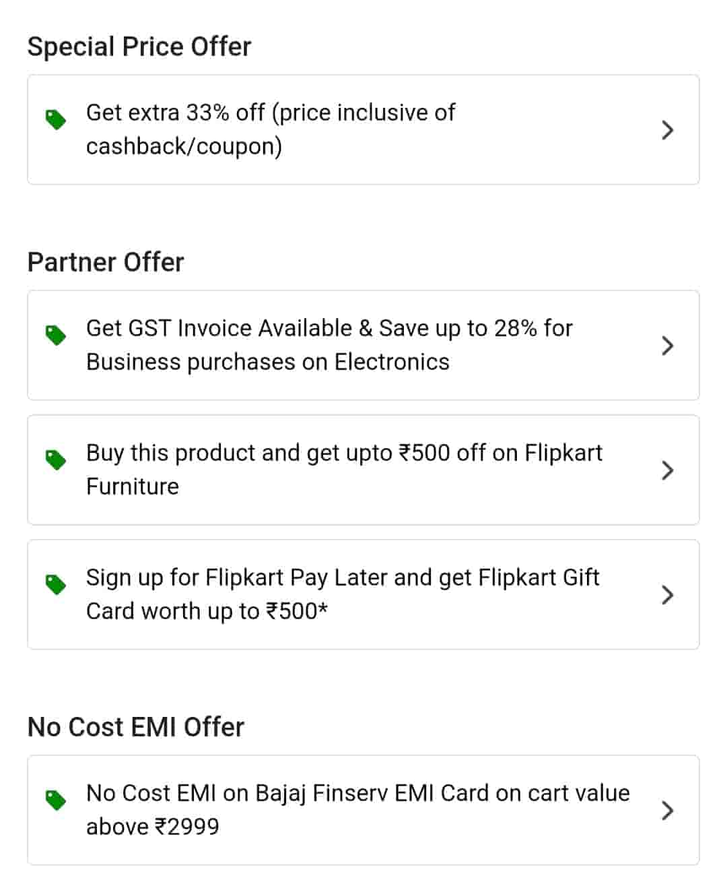Tap 'Buy this product and get upto ₹500 off' text
This screenshot has width=727, height=882.
coord(344,453)
